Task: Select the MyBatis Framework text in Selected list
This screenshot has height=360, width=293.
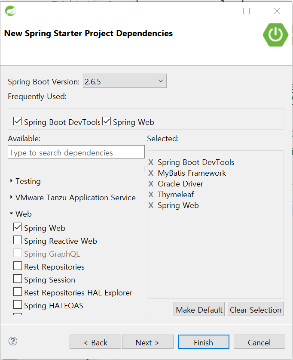Action: coord(192,173)
